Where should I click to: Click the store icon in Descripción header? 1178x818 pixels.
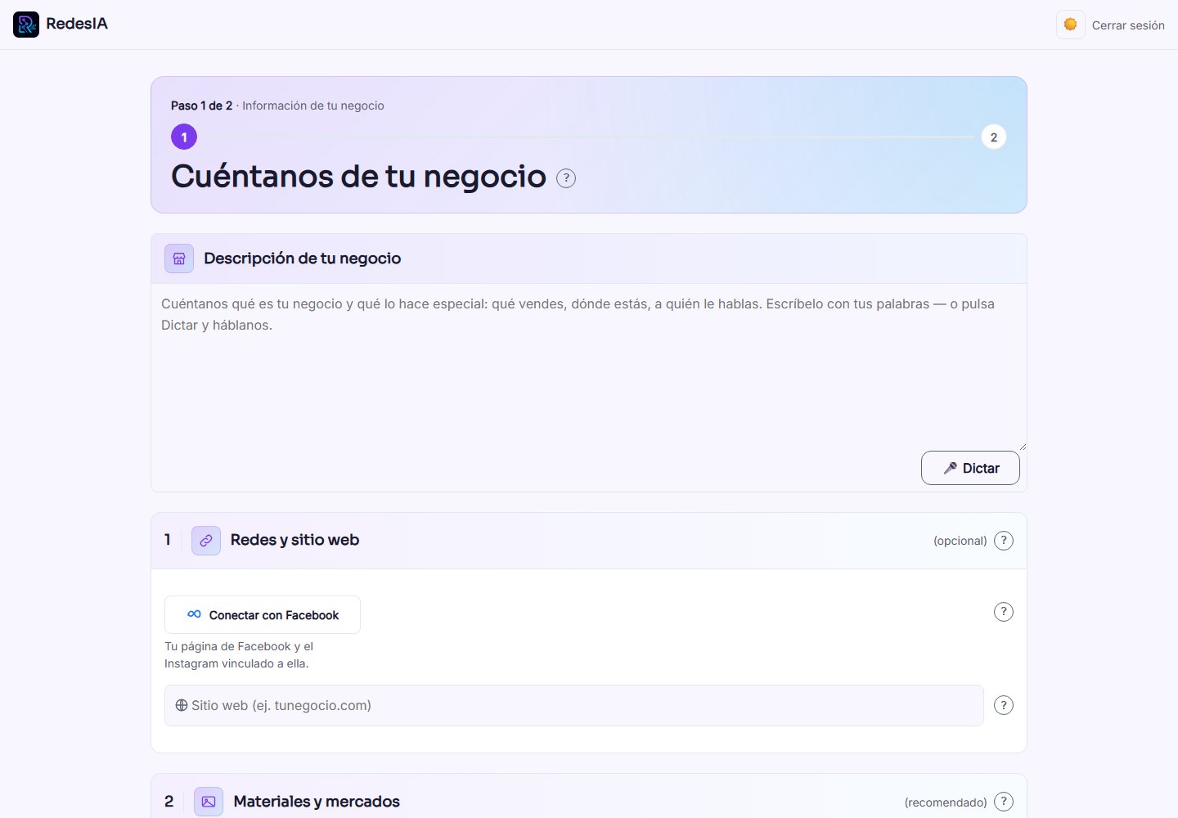[179, 258]
